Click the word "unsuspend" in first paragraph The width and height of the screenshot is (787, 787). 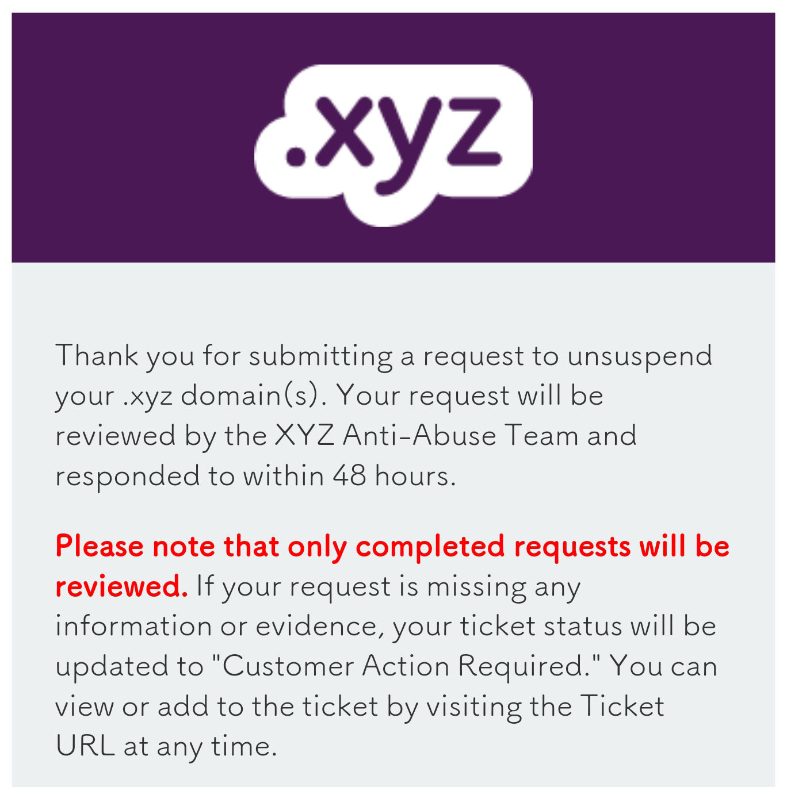click(x=639, y=356)
